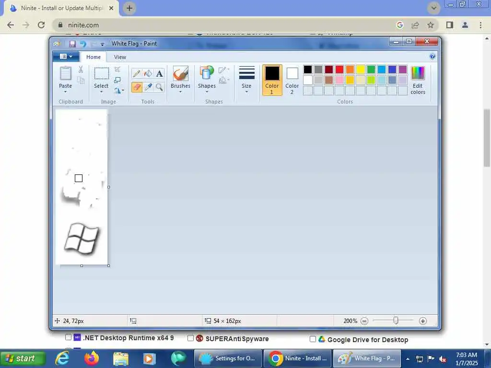
Task: Open the Chrome side panel icon
Action: tap(450, 25)
